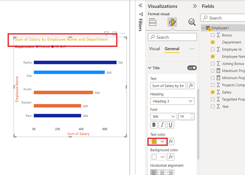Switch to the Visual tab
This screenshot has height=175, width=245.
point(154,49)
